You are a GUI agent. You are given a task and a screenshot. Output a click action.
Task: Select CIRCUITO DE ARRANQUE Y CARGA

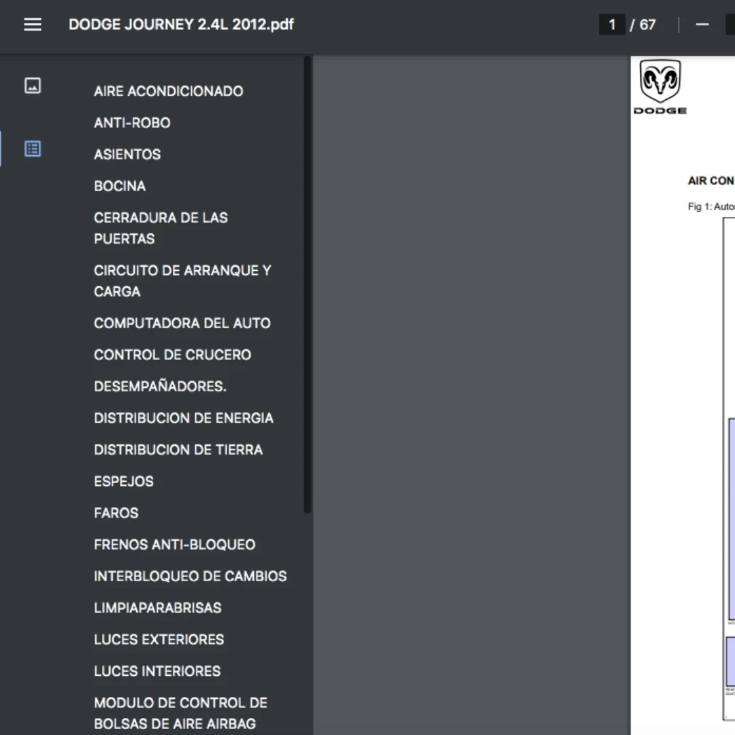(182, 281)
